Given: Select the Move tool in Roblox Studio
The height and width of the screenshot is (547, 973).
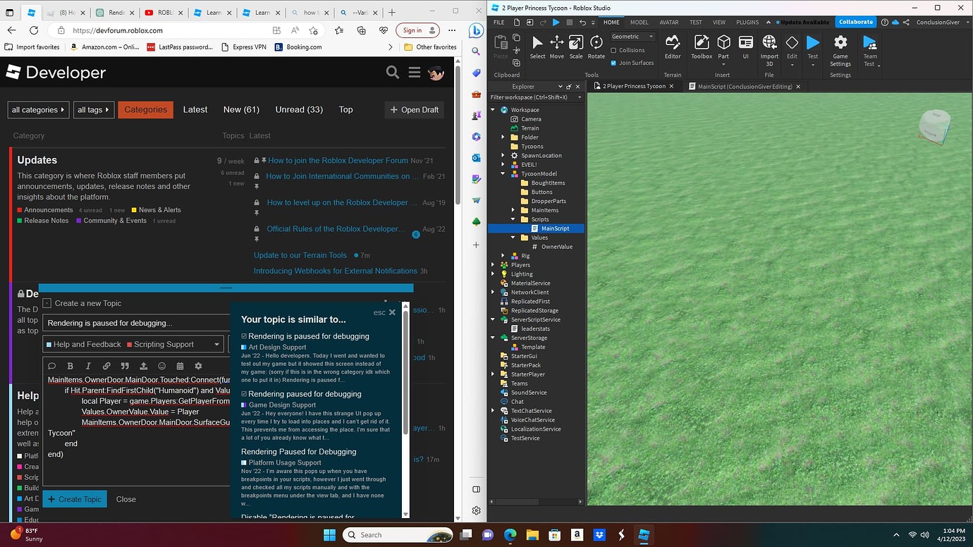Looking at the screenshot, I should (x=557, y=47).
